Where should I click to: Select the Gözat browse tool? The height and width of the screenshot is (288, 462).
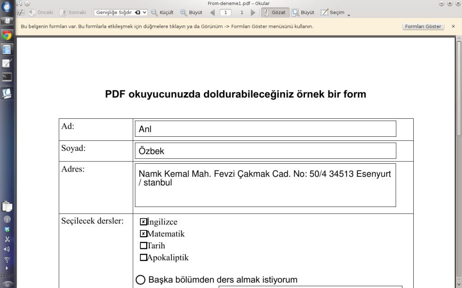coord(275,12)
